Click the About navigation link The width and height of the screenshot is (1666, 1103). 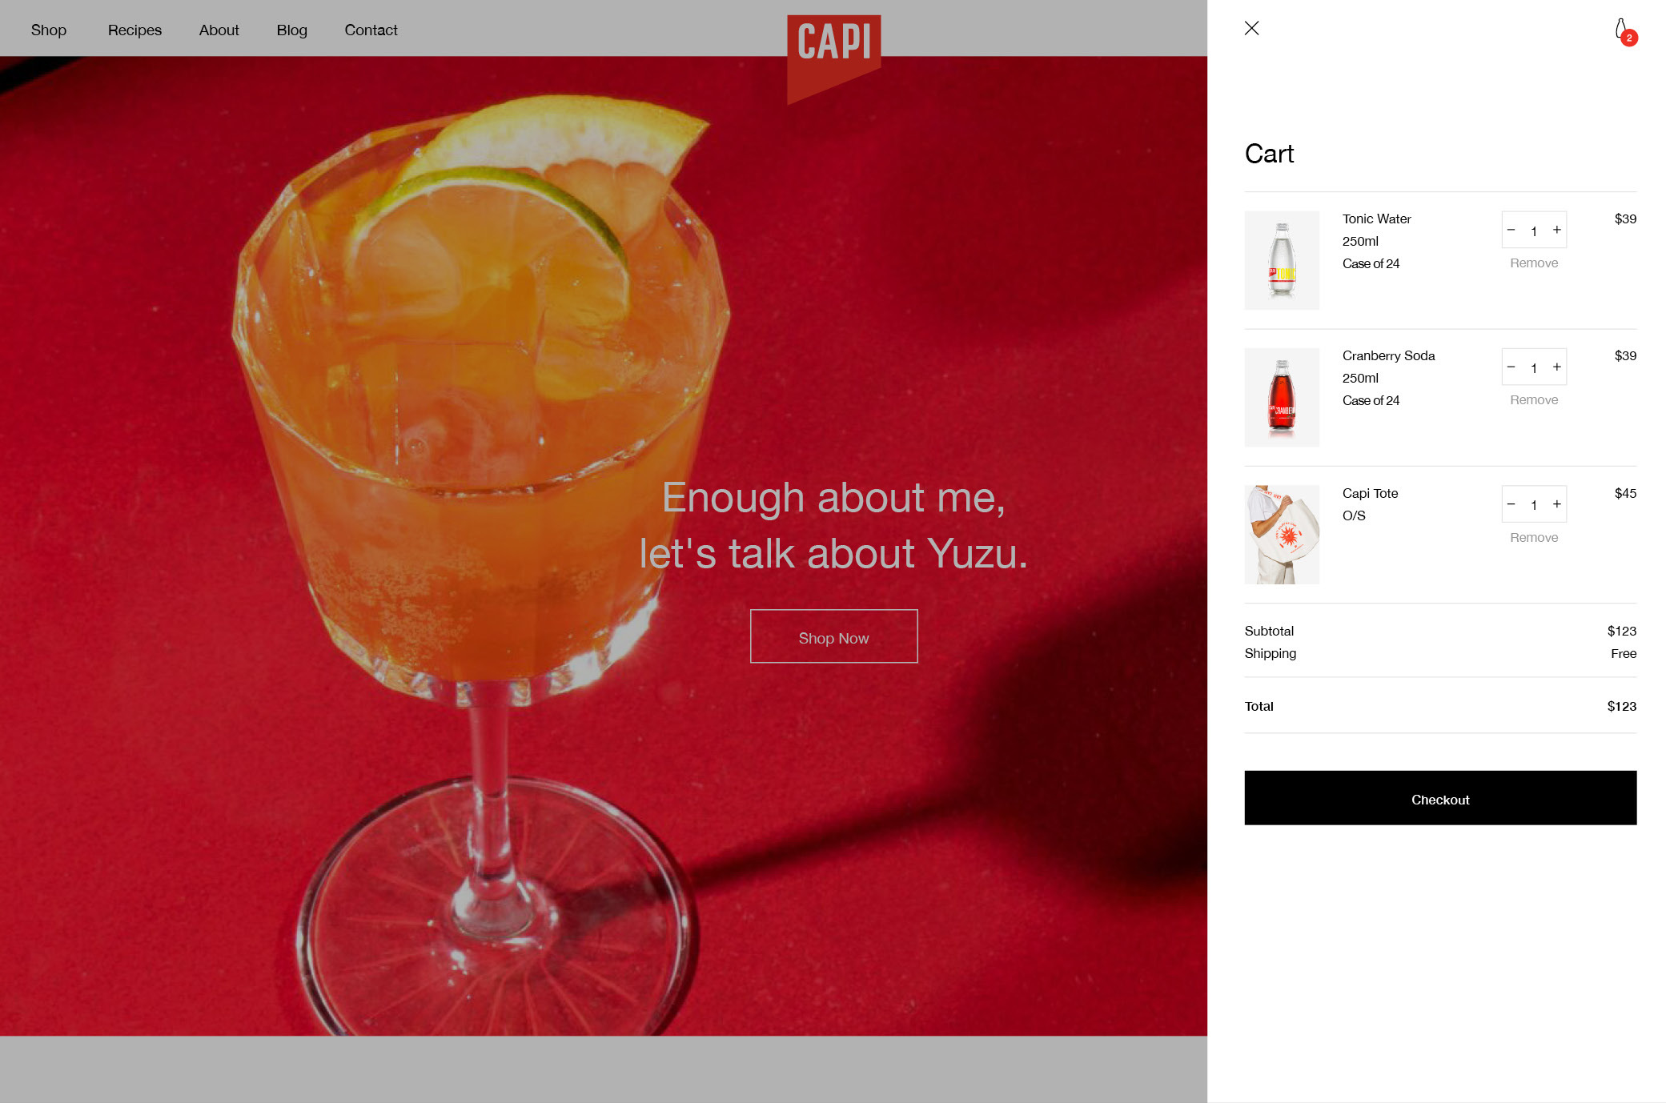pyautogui.click(x=218, y=30)
